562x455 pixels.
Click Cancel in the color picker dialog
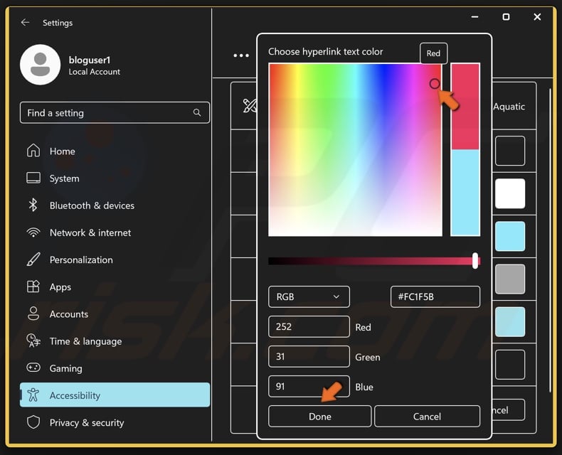pos(427,417)
